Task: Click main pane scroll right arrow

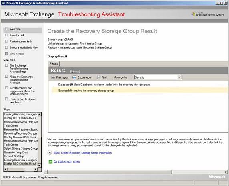Action: (x=226, y=172)
